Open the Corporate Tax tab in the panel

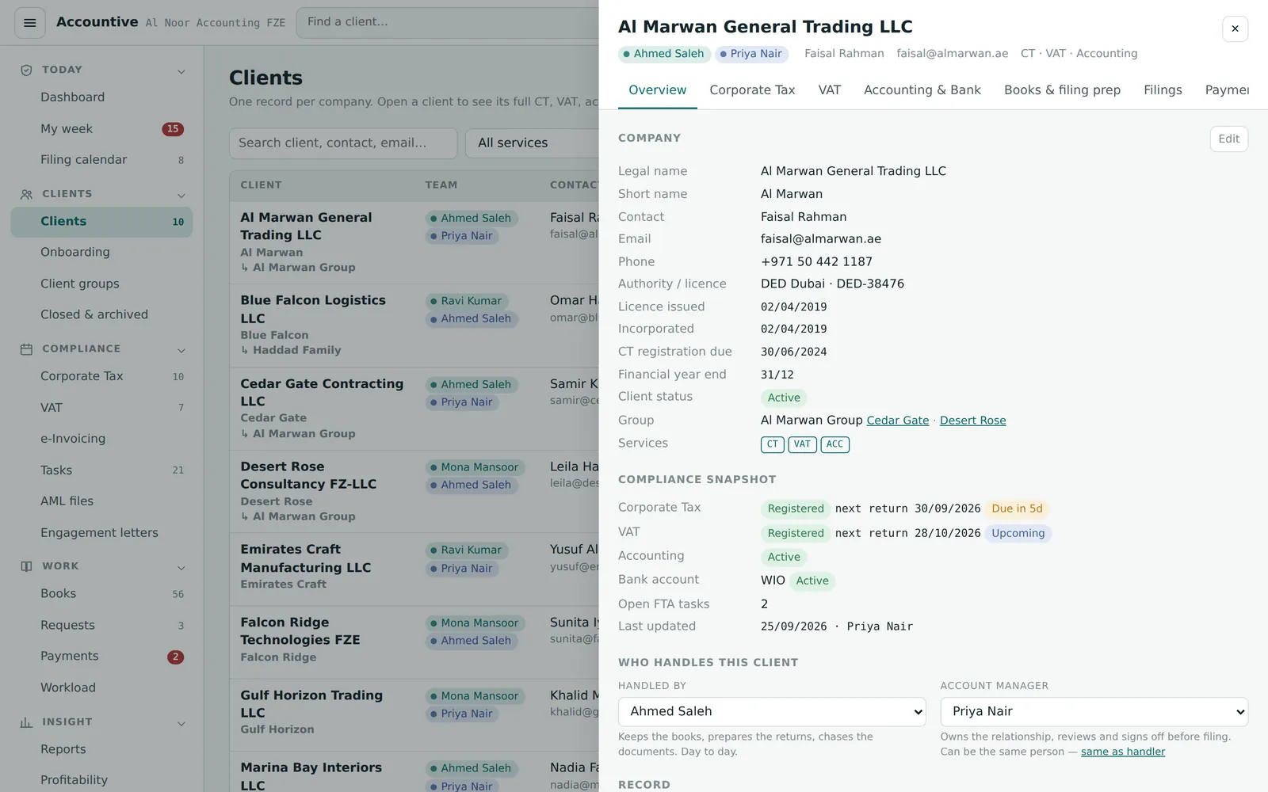pos(752,90)
